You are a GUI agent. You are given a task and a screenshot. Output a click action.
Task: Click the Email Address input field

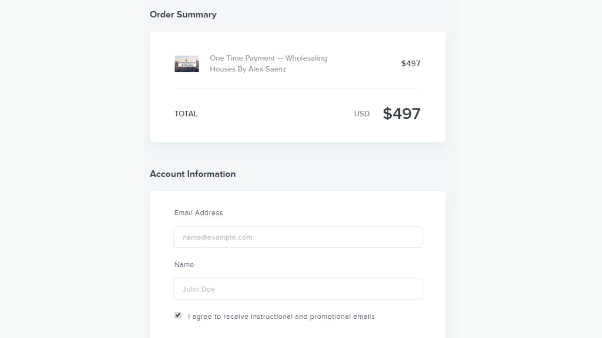pyautogui.click(x=297, y=237)
